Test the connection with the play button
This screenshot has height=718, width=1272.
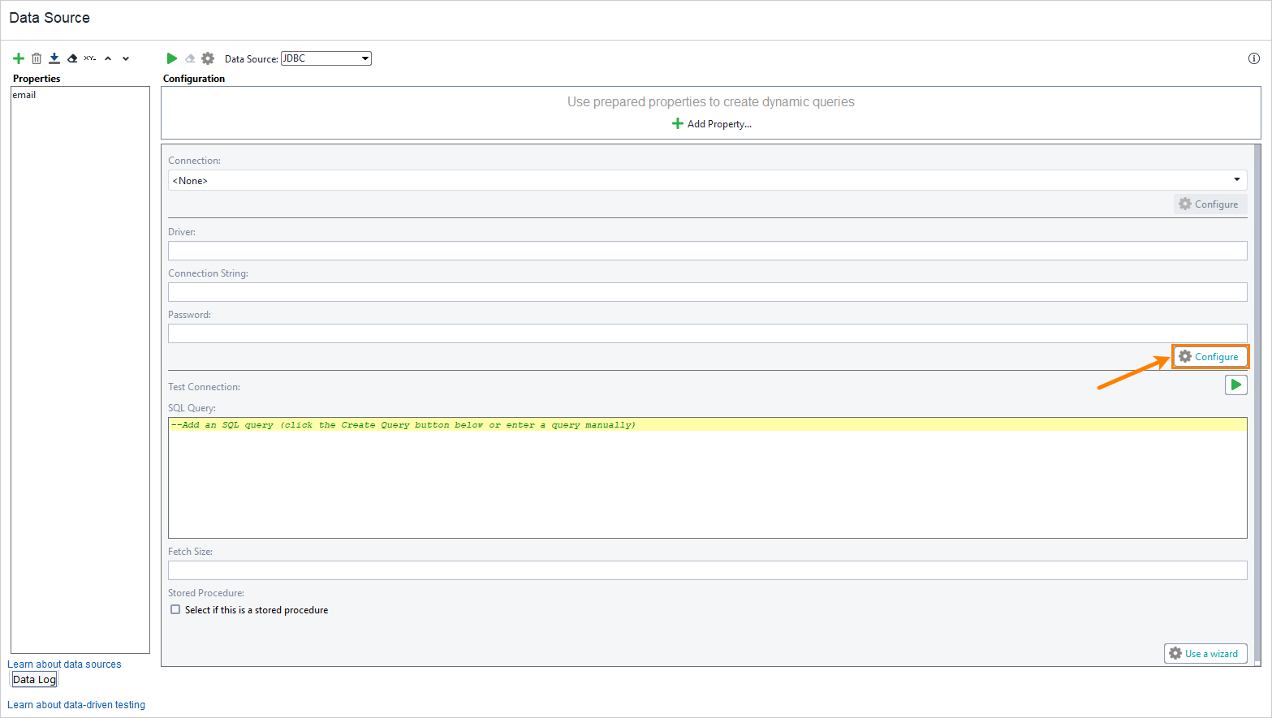point(1235,385)
